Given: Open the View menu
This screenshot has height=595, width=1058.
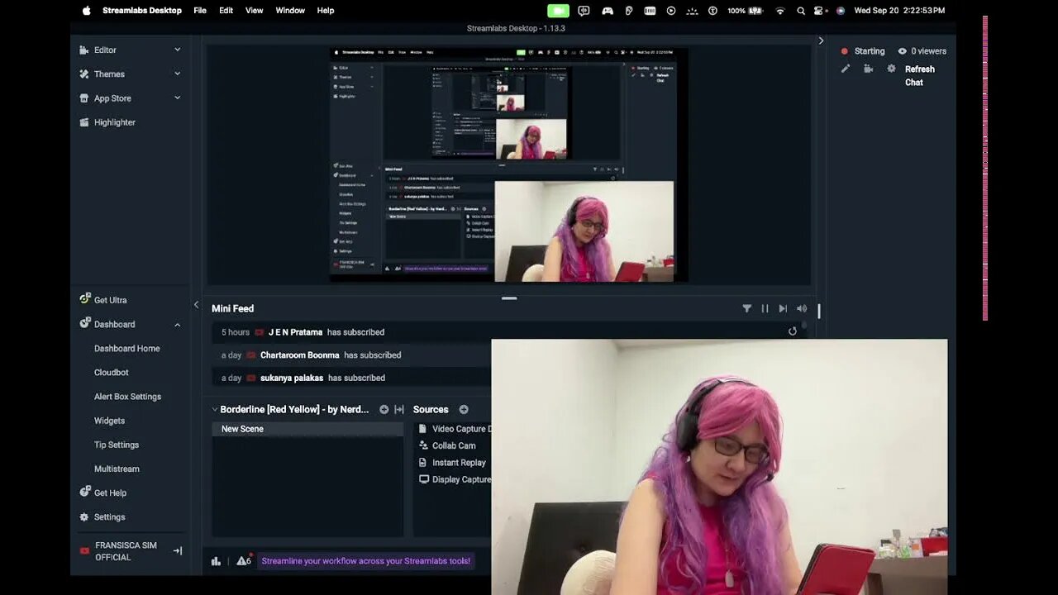Looking at the screenshot, I should pos(254,11).
